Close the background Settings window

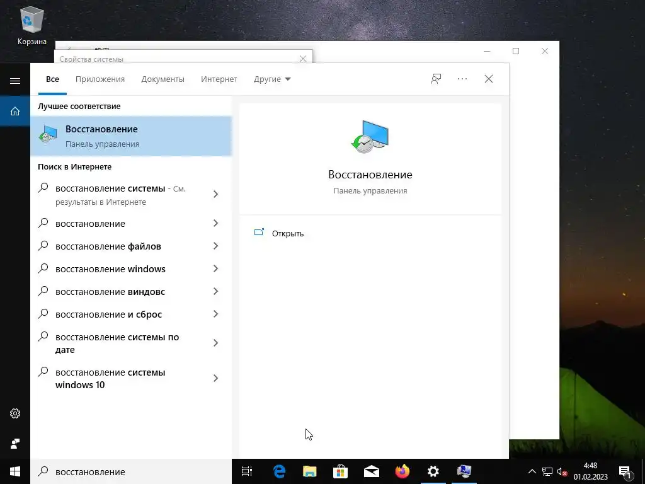point(545,51)
